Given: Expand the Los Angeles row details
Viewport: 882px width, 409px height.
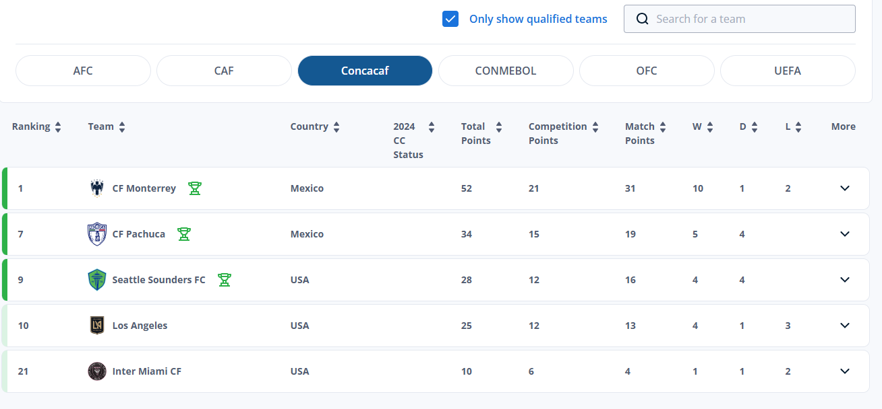Looking at the screenshot, I should (x=845, y=326).
